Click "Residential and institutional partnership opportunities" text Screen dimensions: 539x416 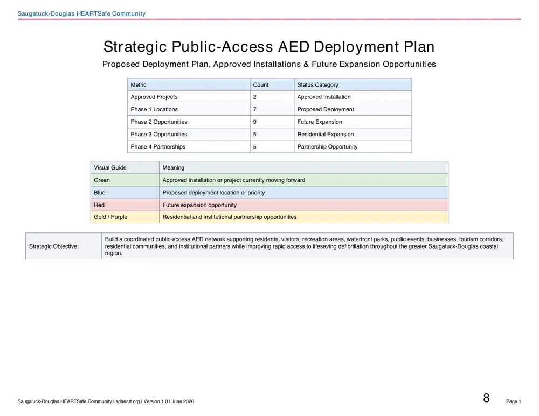(229, 217)
